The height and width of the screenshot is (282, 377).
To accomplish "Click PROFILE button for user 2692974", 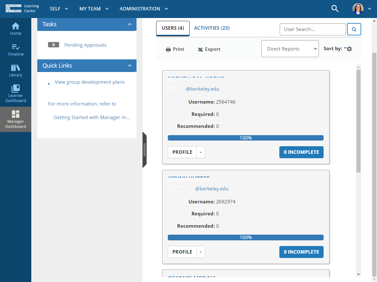I will pos(182,252).
